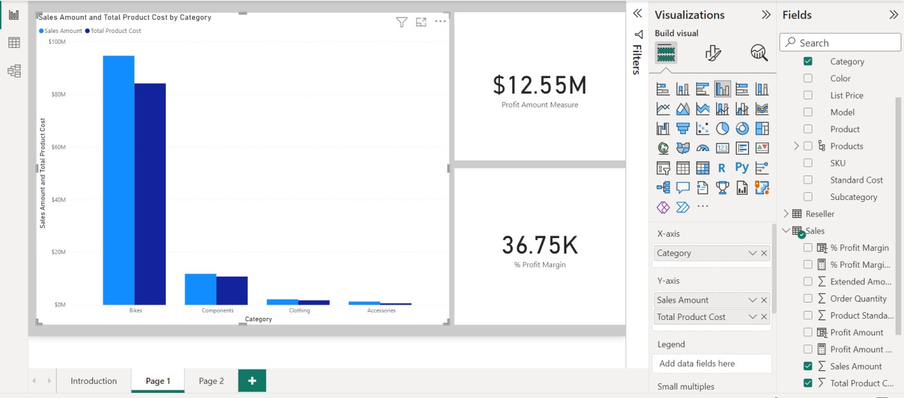Viewport: 904px width, 398px height.
Task: Click the Fields search box
Action: click(839, 42)
